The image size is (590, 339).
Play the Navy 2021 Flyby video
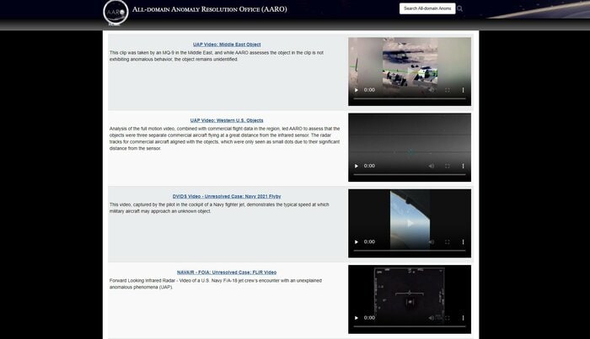[356, 241]
